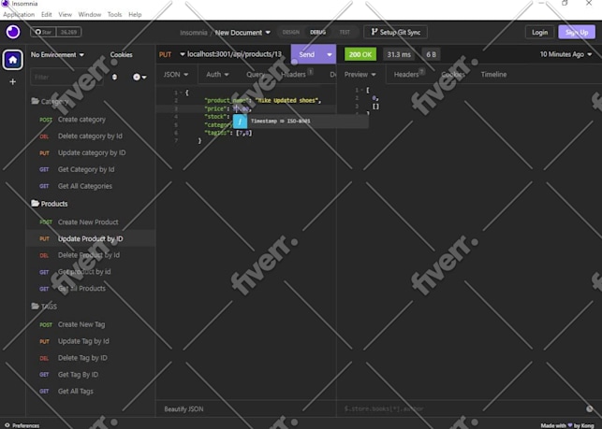Viewport: 602px width, 429px height.
Task: Select Delete Product by Id request
Action: (x=90, y=255)
